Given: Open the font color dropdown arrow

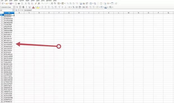Looking at the screenshot, I should pyautogui.click(x=35, y=7).
